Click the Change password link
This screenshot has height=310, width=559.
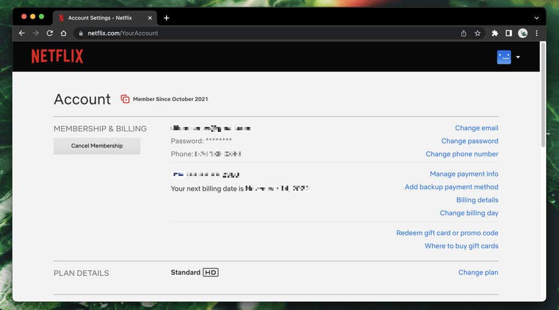[x=469, y=141]
